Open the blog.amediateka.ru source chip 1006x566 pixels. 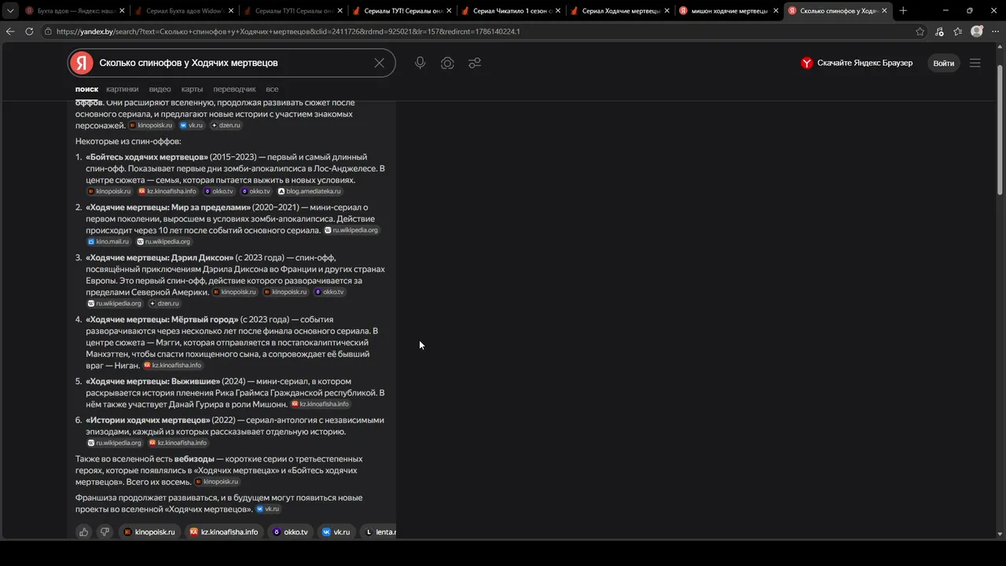pyautogui.click(x=310, y=191)
